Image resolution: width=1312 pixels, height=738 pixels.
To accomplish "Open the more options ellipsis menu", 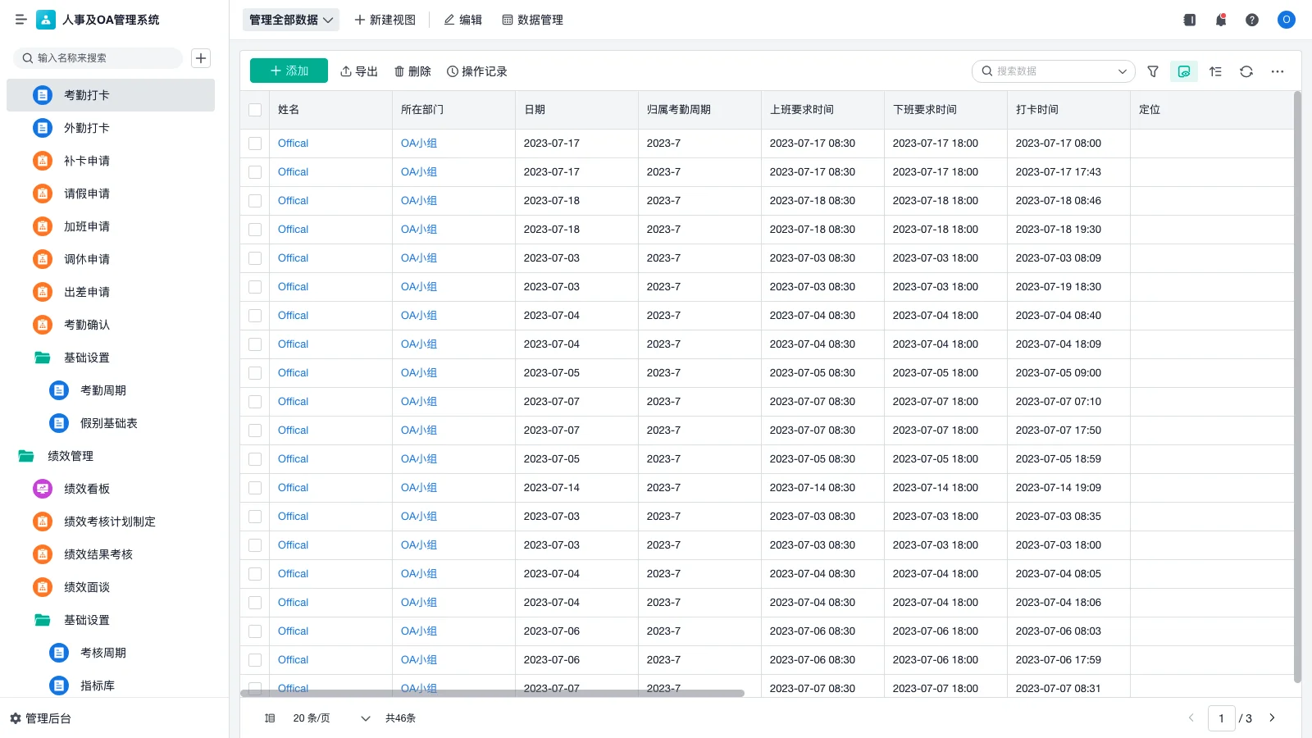I will [x=1278, y=71].
